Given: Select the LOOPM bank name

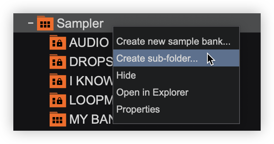Looking at the screenshot, I should pos(91,100).
